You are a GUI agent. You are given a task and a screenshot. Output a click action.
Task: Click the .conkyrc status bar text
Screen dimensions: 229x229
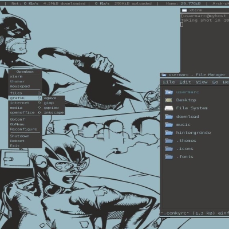point(195,213)
